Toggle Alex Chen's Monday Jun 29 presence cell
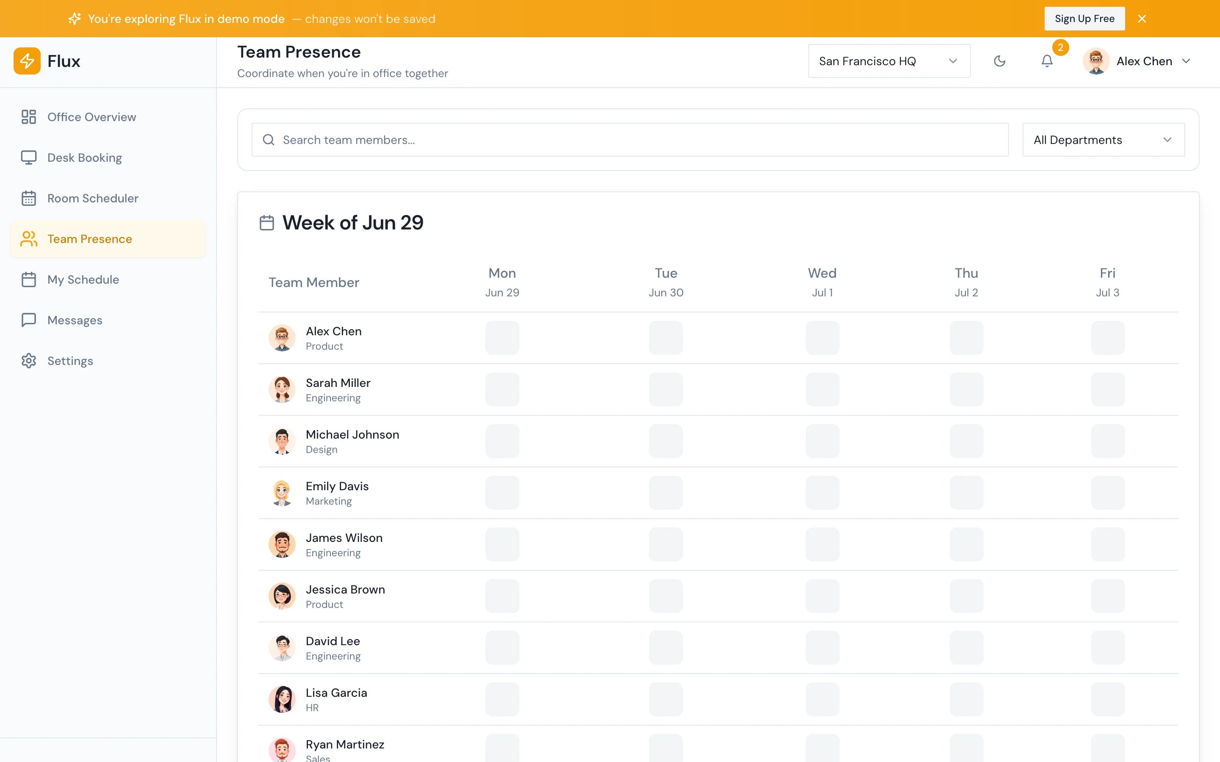Image resolution: width=1220 pixels, height=762 pixels. 502,338
